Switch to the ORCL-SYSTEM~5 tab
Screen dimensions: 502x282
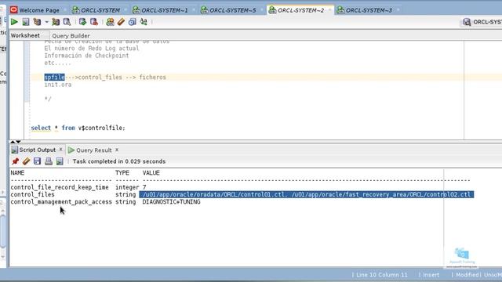(x=233, y=10)
